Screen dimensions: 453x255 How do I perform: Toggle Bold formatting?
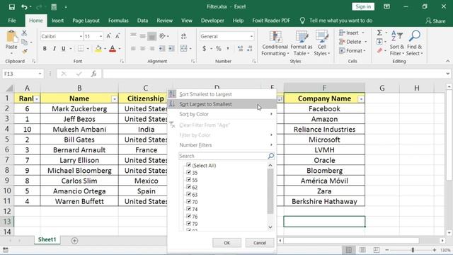point(45,49)
